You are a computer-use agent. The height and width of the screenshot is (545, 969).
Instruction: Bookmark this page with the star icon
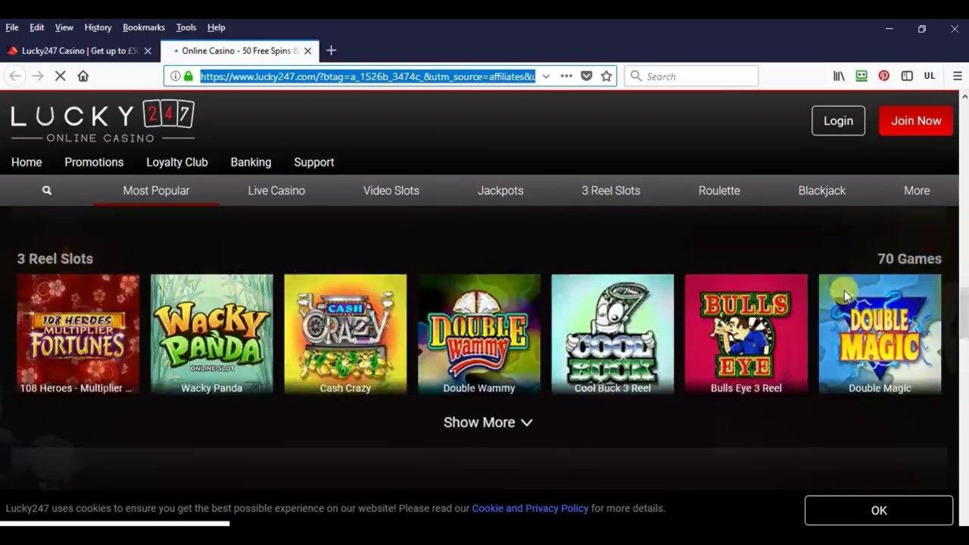pyautogui.click(x=606, y=76)
